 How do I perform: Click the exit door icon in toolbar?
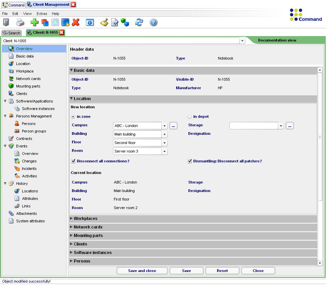(x=6, y=22)
